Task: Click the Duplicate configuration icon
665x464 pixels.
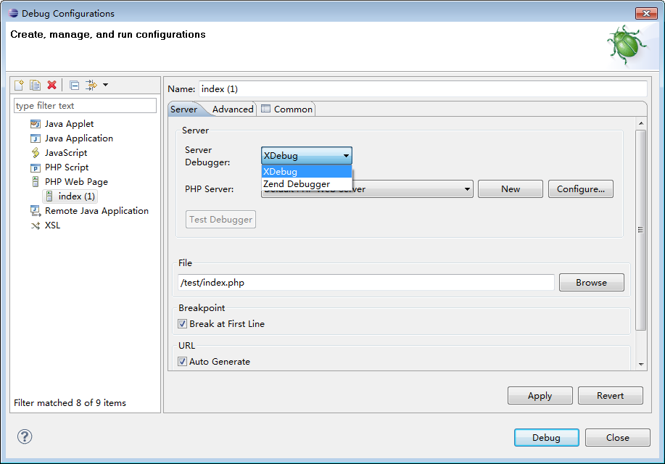Action: (x=35, y=86)
